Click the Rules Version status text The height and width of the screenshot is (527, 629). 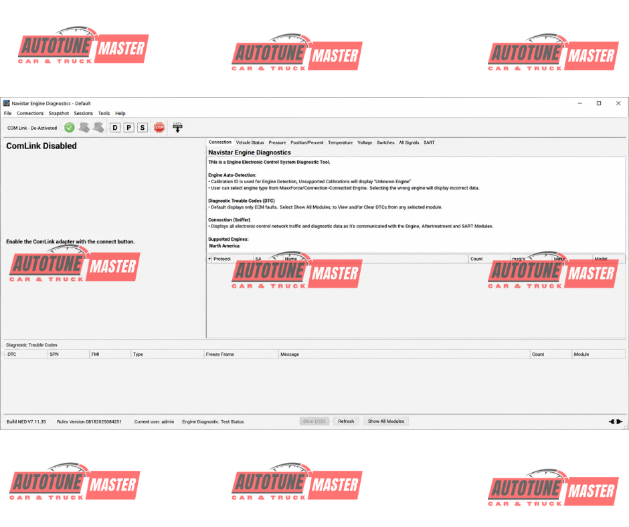click(x=89, y=421)
